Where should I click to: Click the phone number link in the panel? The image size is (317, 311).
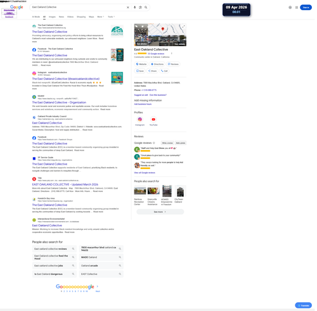click(149, 90)
